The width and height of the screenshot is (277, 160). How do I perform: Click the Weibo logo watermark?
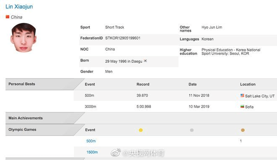[116, 153]
